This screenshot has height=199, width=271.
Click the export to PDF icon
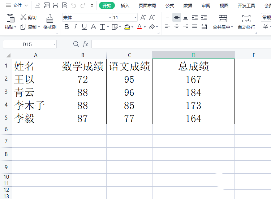coord(47,5)
